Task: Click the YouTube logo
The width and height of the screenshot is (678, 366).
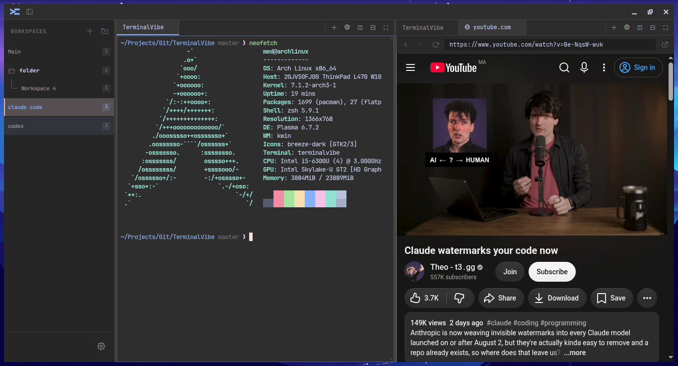Action: point(453,67)
